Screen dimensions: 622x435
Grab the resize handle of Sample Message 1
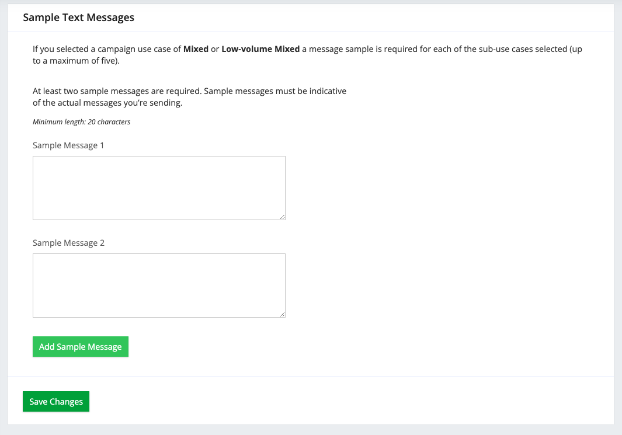coord(282,217)
